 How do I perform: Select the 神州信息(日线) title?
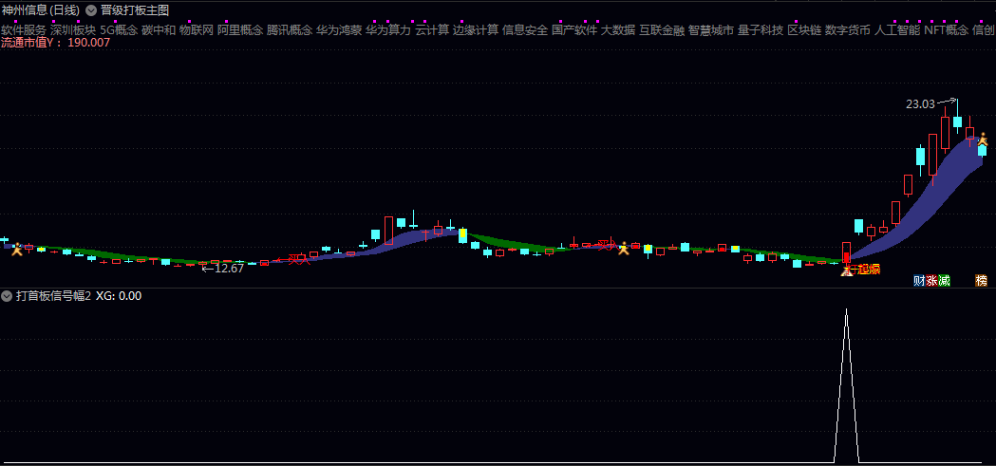click(x=41, y=10)
